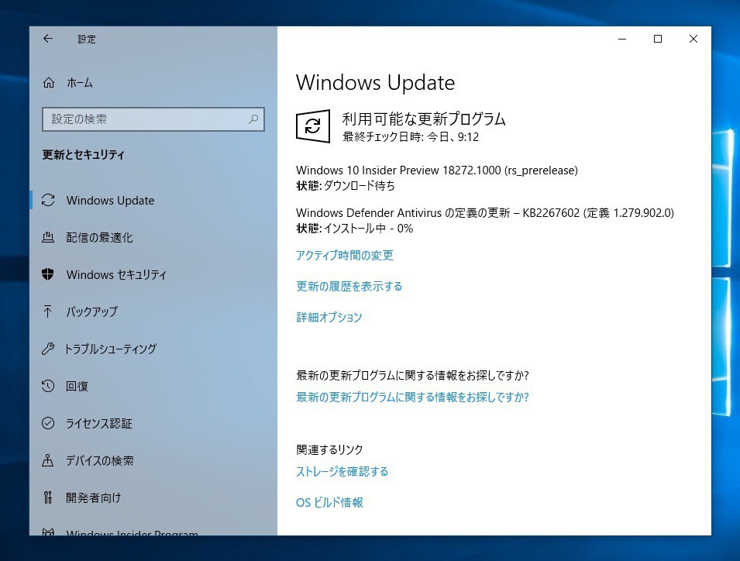The width and height of the screenshot is (740, 561).
Task: Open 詳細オプション link
Action: coord(329,317)
